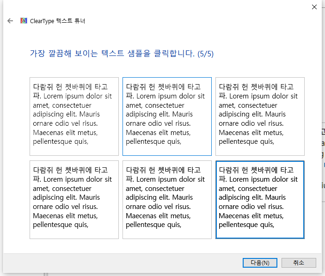Select the top-left text sample
325x276 pixels.
tap(74, 117)
